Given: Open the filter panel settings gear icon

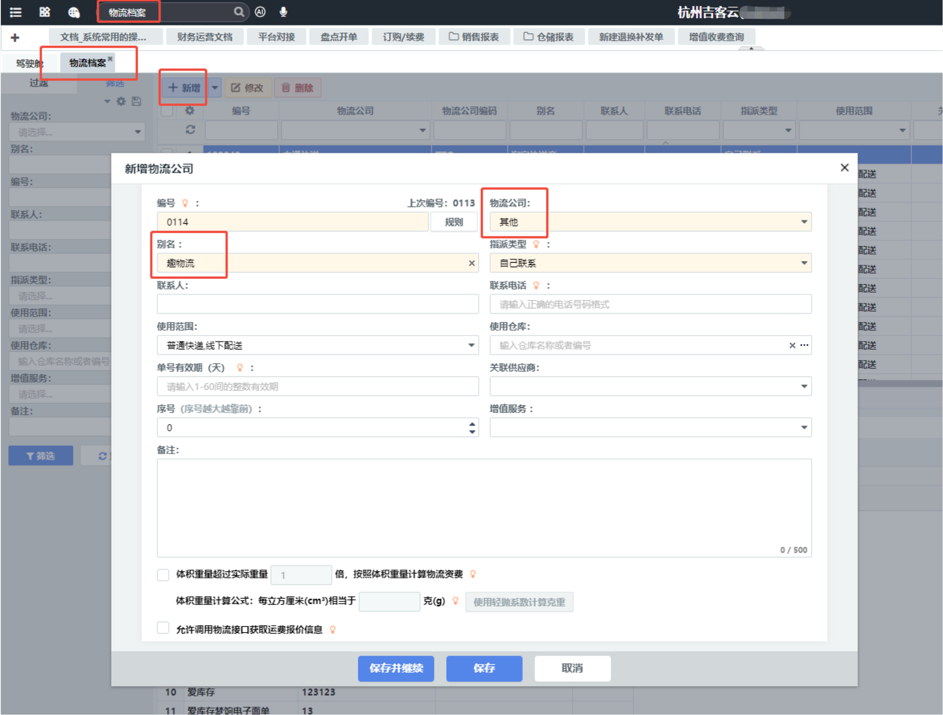Looking at the screenshot, I should click(121, 101).
